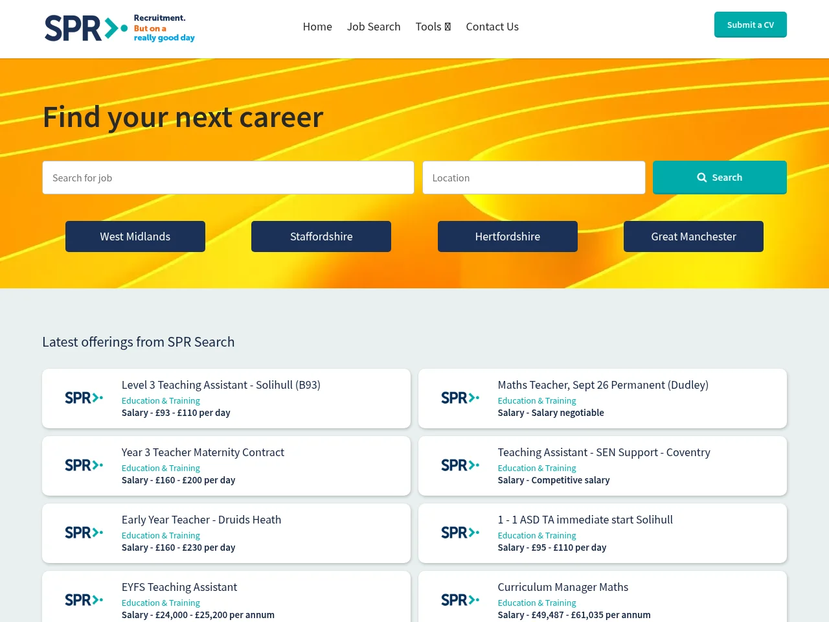The height and width of the screenshot is (622, 829).
Task: Open Curriculum Manager Maths job listing
Action: [563, 587]
